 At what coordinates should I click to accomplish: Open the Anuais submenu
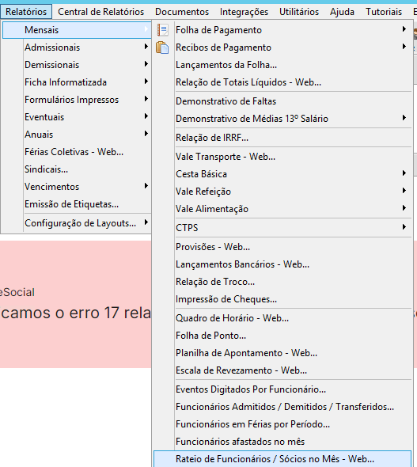pyautogui.click(x=77, y=135)
